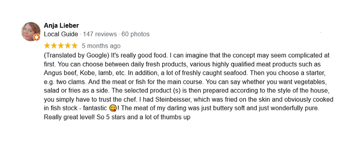Click the e.g. two clams sentence

point(65,82)
